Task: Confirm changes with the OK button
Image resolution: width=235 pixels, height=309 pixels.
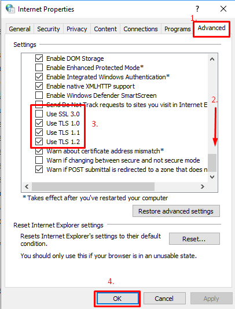Action: [117, 299]
